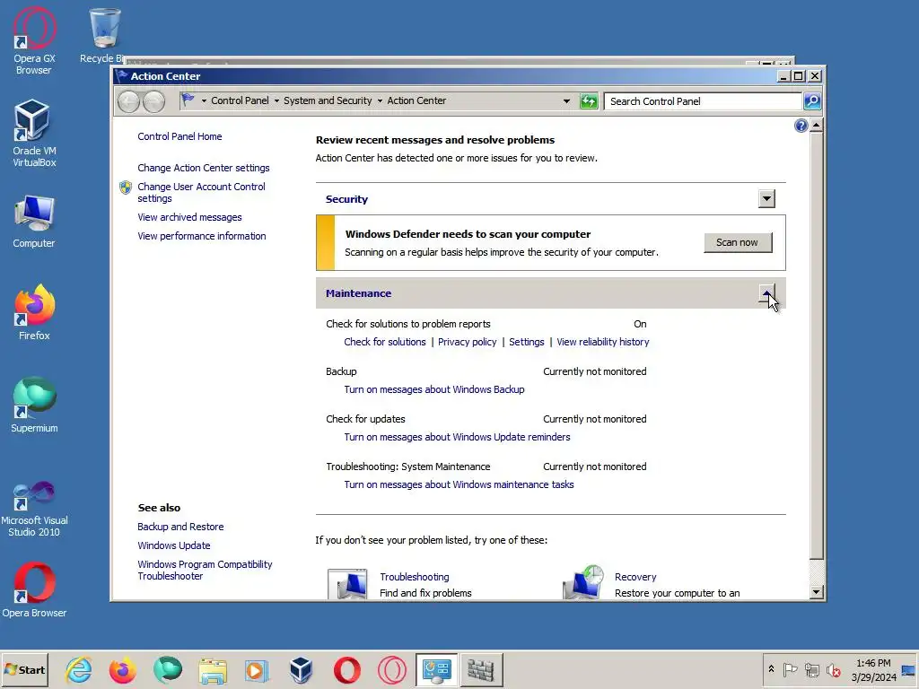Open Settings link under problem reports
The image size is (919, 689).
click(526, 342)
